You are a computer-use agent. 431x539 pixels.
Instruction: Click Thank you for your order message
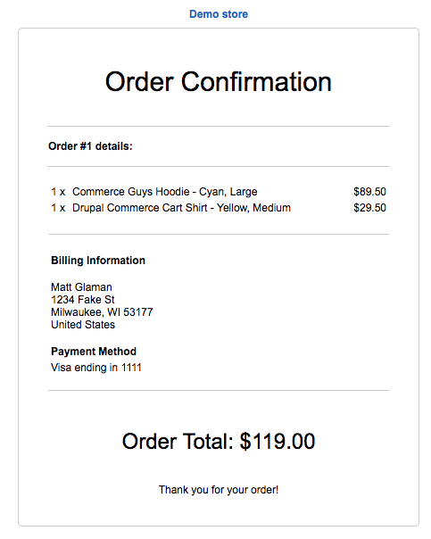(x=219, y=490)
